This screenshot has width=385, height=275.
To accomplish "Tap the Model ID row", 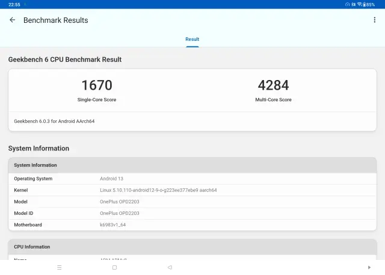I will point(192,213).
